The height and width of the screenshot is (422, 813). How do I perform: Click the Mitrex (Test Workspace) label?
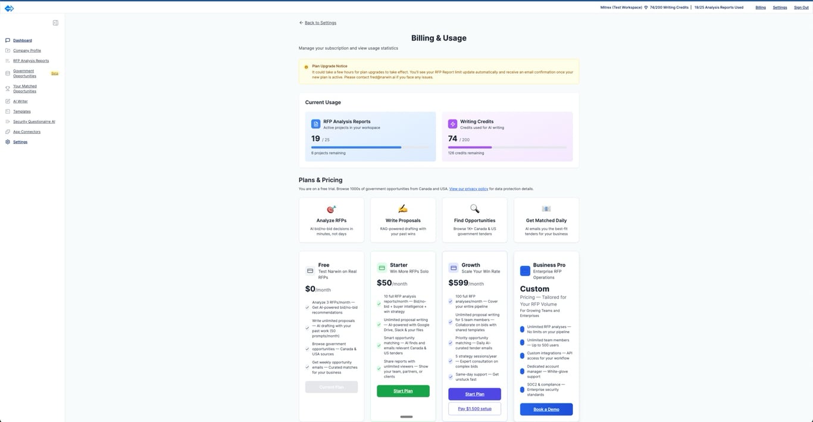click(x=621, y=8)
